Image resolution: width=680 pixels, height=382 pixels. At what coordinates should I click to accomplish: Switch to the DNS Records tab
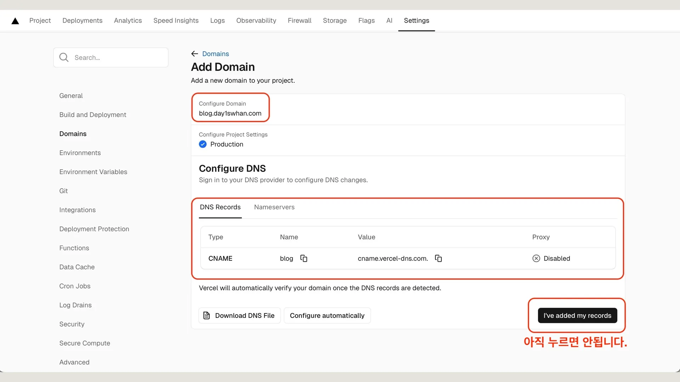tap(220, 207)
